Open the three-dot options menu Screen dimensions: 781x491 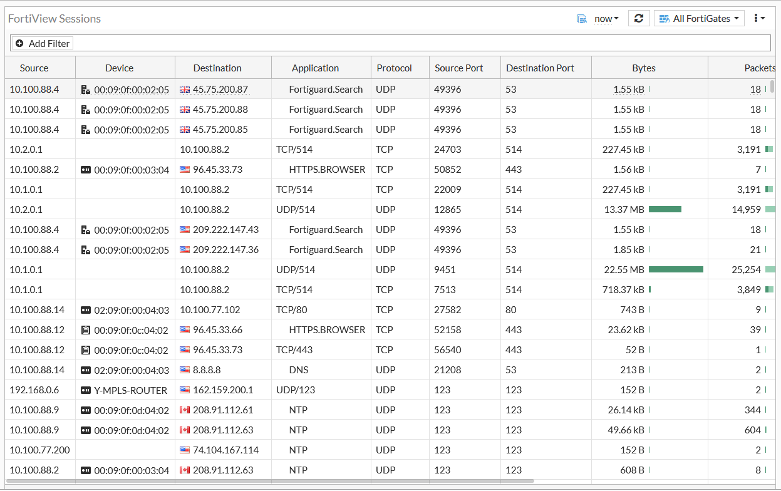tap(756, 18)
